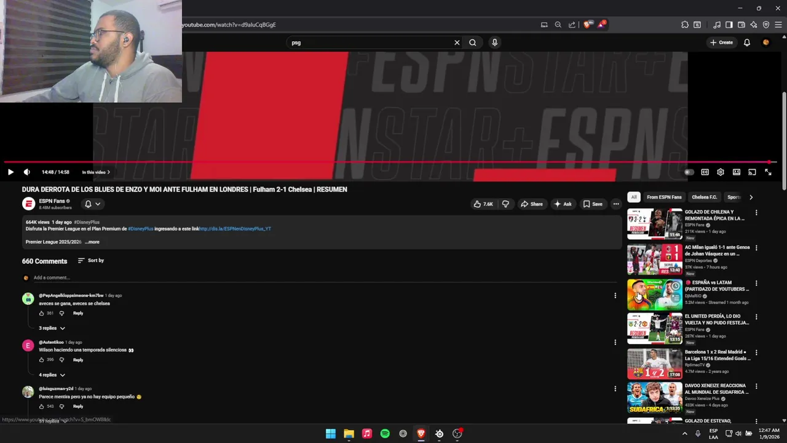Share this page from address bar

point(572,25)
